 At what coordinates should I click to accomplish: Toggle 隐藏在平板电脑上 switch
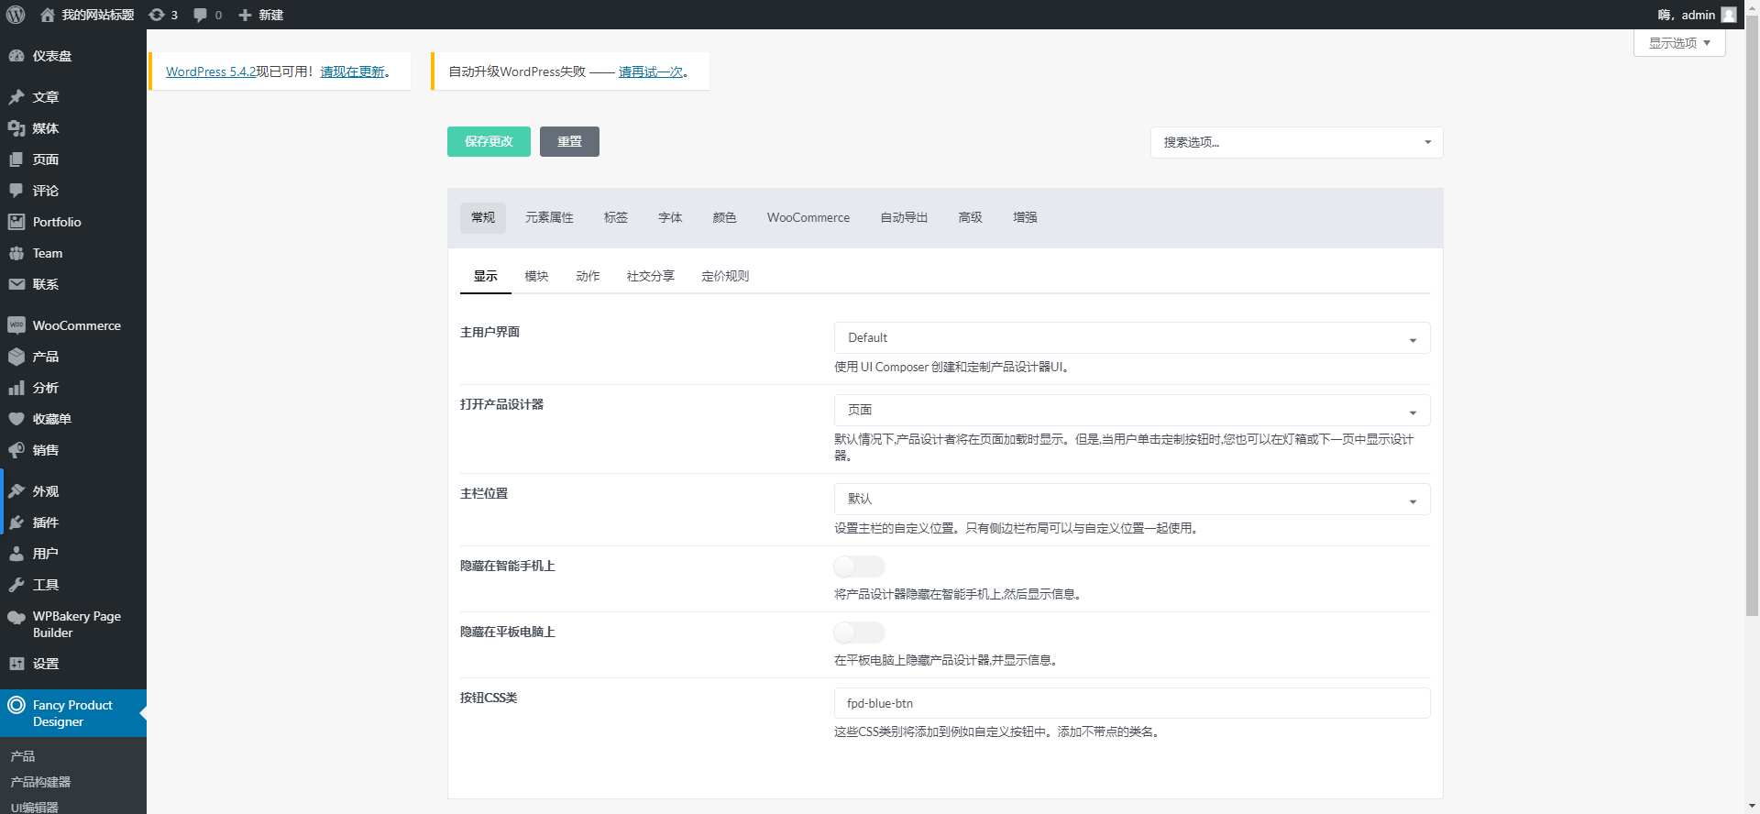tap(859, 632)
